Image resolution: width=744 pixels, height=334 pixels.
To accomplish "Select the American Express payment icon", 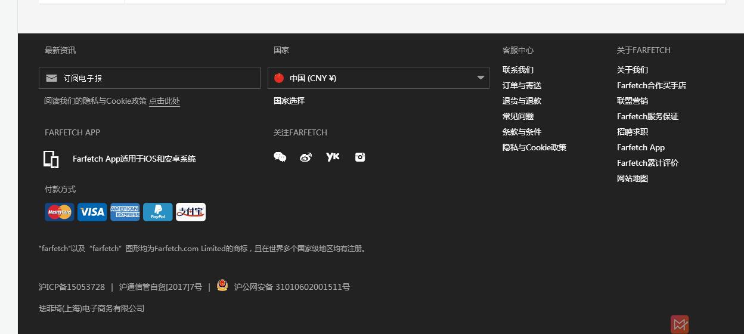I will click(125, 212).
